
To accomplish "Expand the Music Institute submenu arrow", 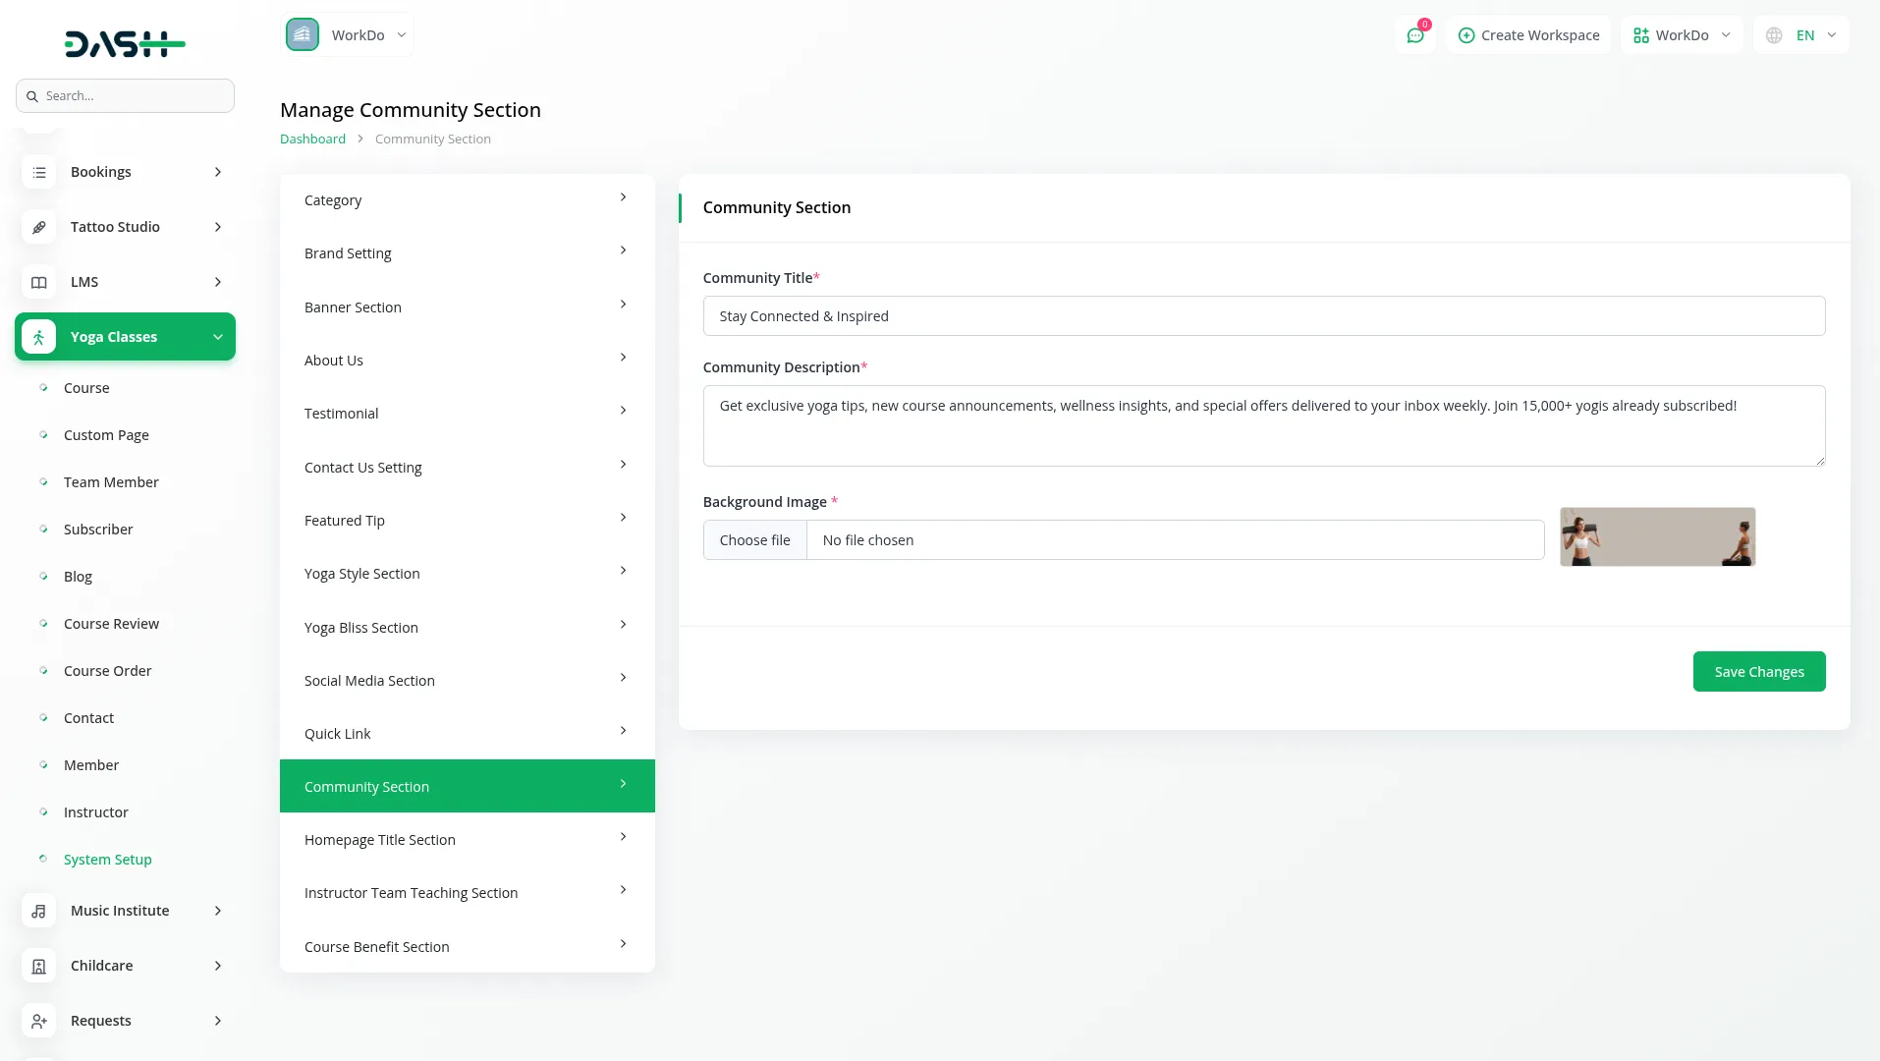I will coord(218,911).
